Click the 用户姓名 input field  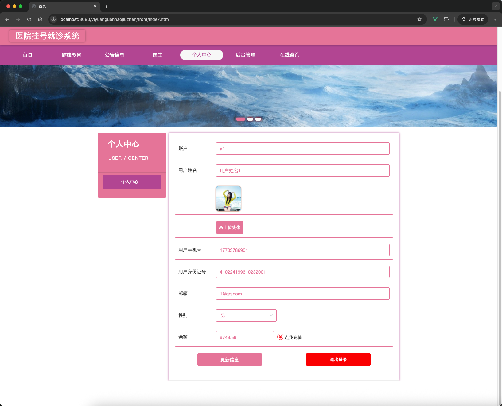pyautogui.click(x=302, y=170)
